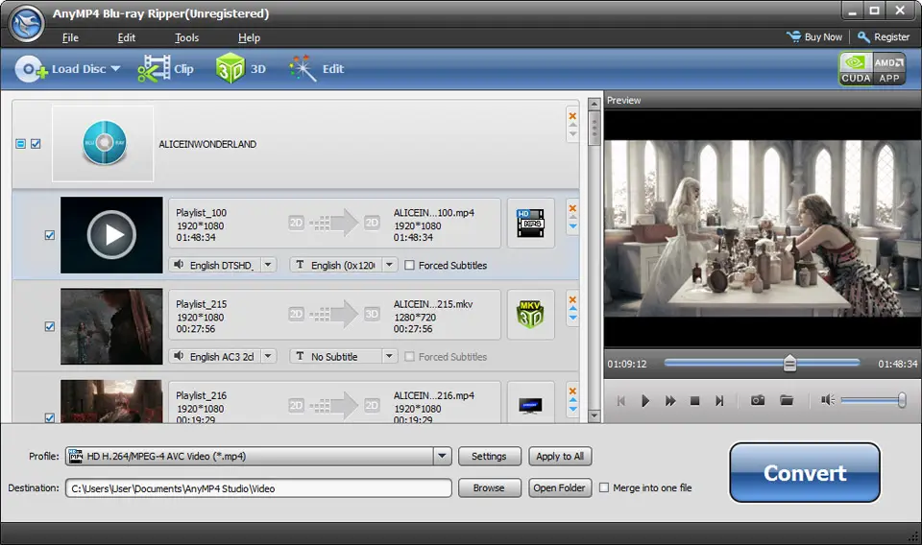Image resolution: width=922 pixels, height=545 pixels.
Task: Click Apply to All
Action: [560, 457]
